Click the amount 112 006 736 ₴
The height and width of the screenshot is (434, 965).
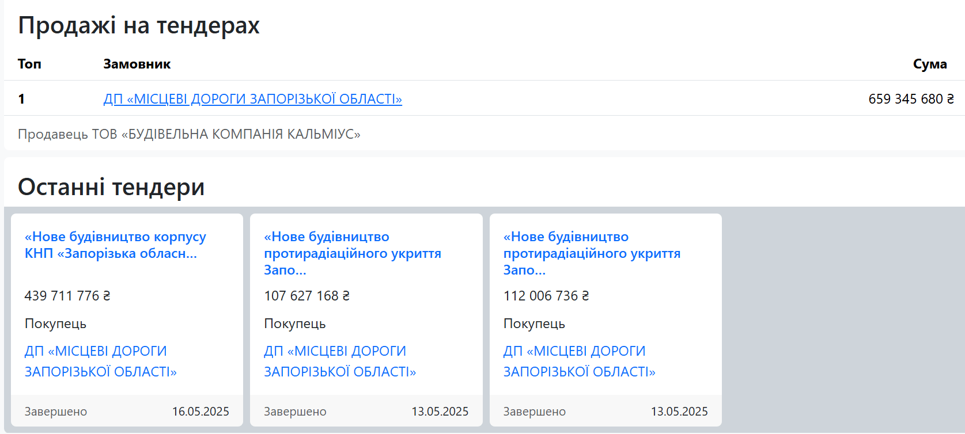pos(546,296)
